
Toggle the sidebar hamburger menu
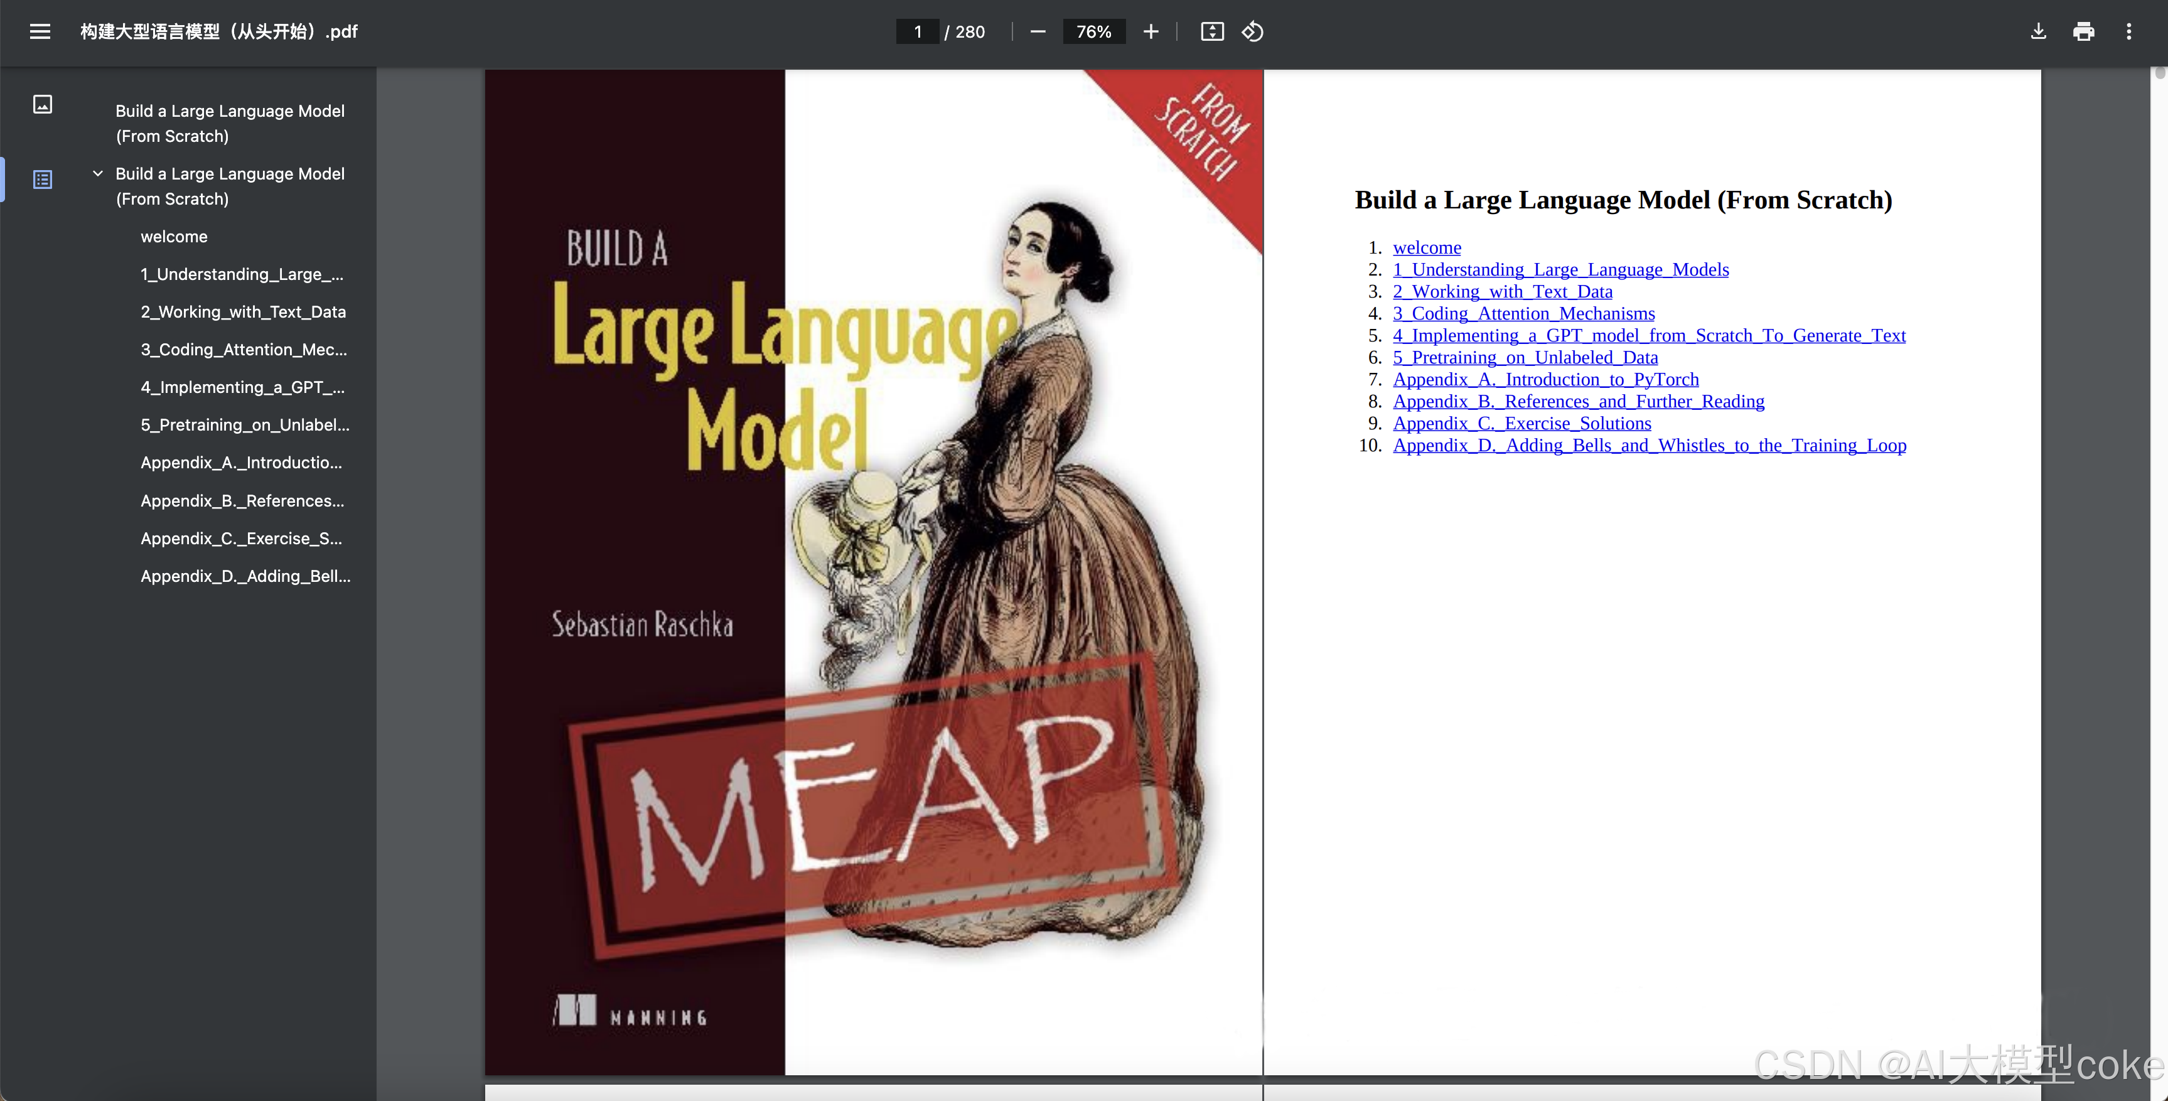coord(40,32)
